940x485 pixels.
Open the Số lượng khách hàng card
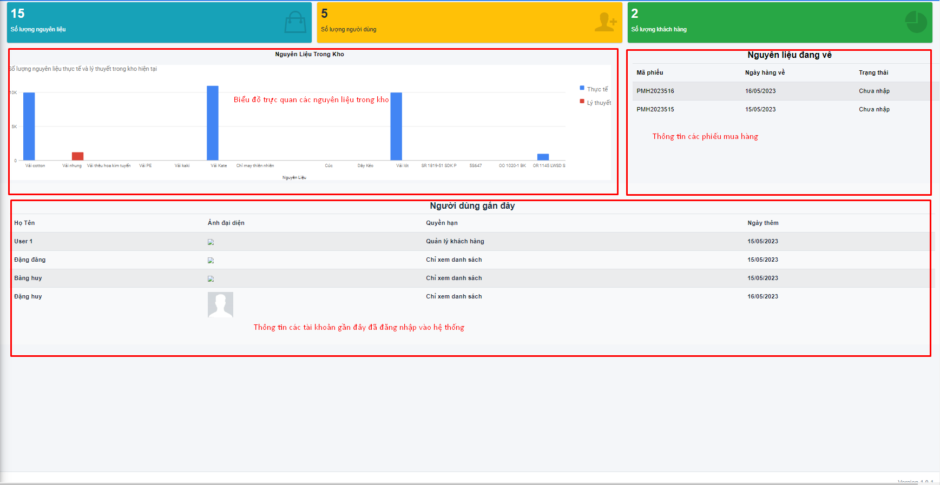(780, 22)
